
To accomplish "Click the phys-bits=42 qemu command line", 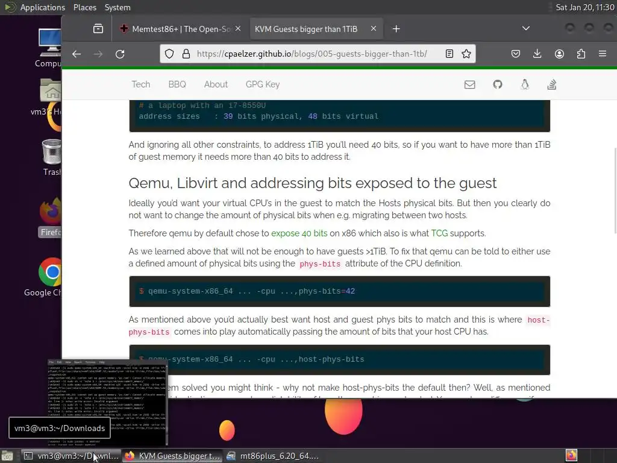I will [247, 291].
